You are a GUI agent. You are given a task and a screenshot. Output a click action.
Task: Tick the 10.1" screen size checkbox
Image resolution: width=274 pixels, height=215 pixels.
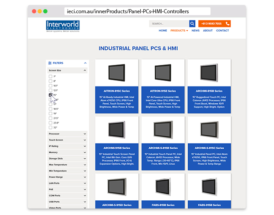(x=51, y=86)
